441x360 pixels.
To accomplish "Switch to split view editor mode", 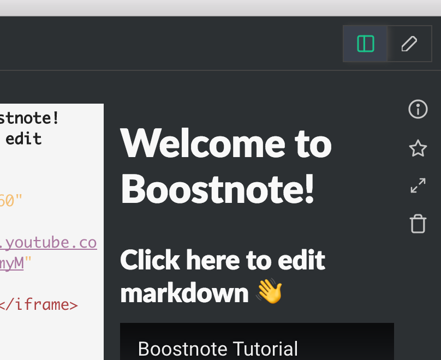I will pyautogui.click(x=365, y=44).
